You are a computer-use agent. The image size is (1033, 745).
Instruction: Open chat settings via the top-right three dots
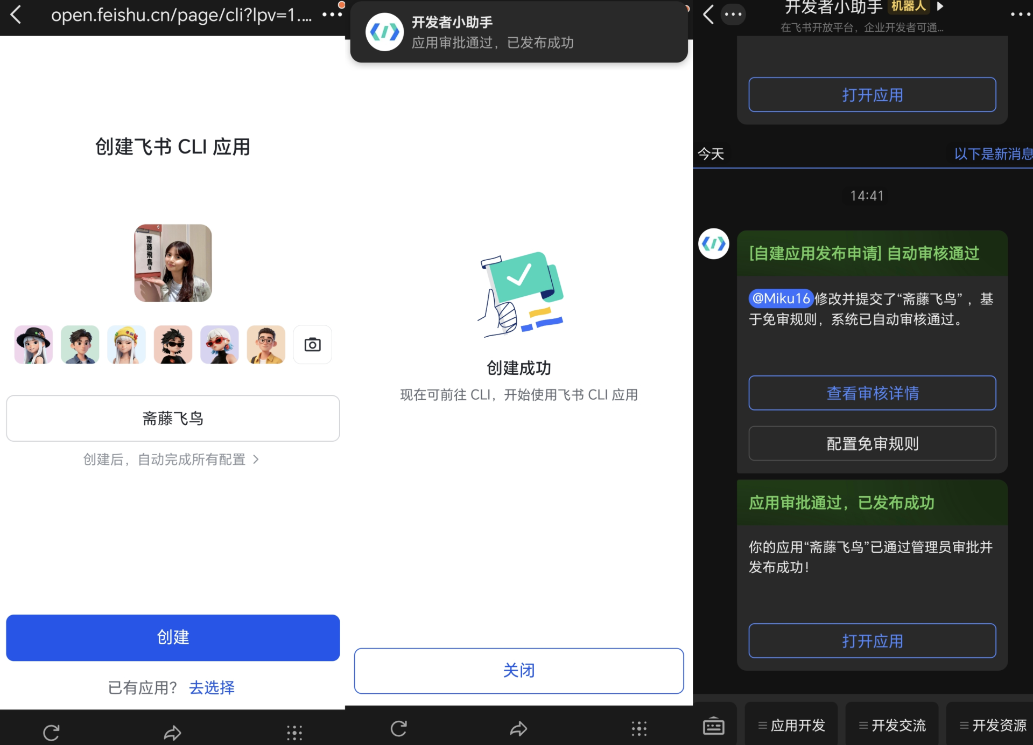coord(1020,15)
